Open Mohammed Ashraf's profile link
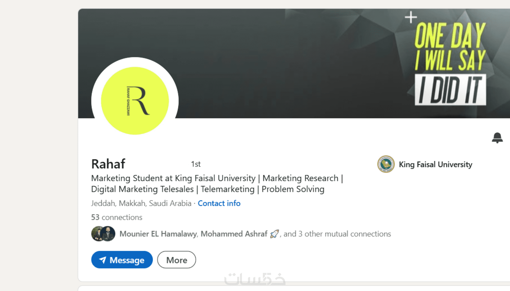Image resolution: width=510 pixels, height=291 pixels. [x=234, y=234]
